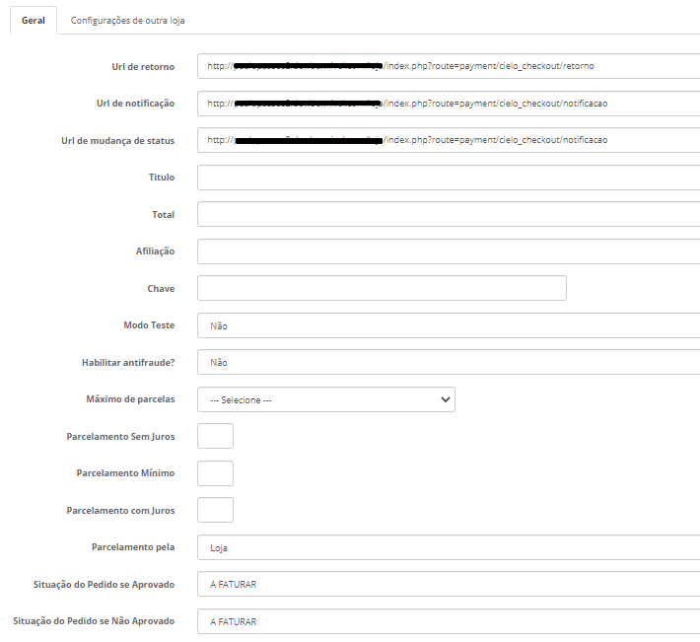The image size is (700, 642).
Task: Switch to the Geral tab
Action: [x=34, y=21]
